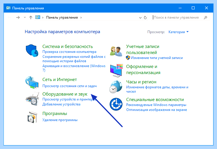Open Сеть и Интернет category
This screenshot has height=149, width=217.
(59, 80)
